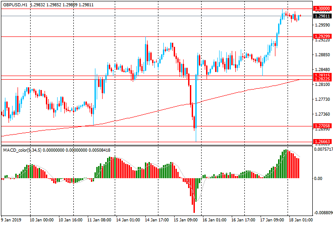Select the 1.30000 price level label
This screenshot has height=225, width=333.
point(322,9)
